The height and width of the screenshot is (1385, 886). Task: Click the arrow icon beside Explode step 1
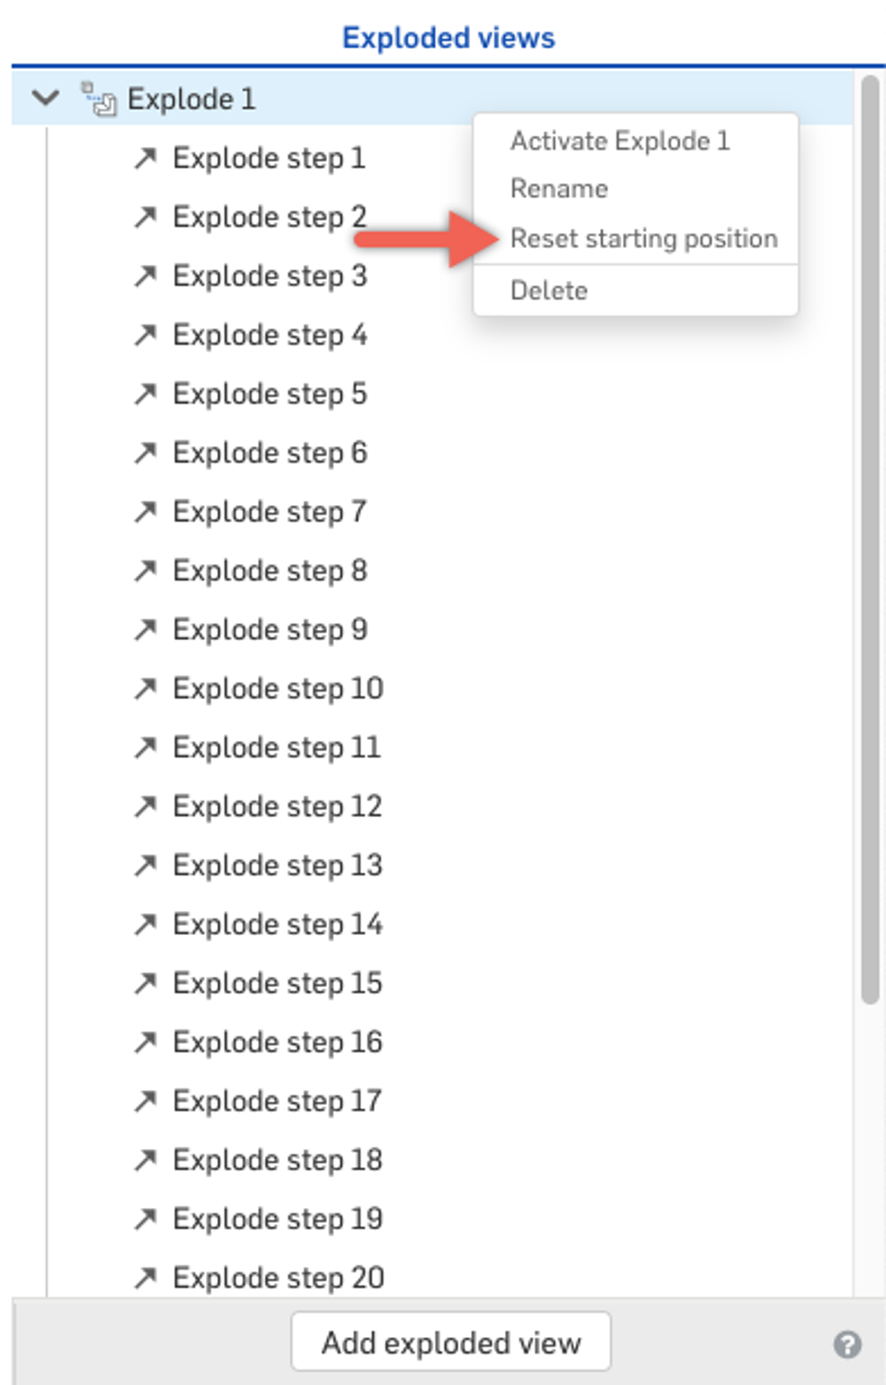click(146, 158)
